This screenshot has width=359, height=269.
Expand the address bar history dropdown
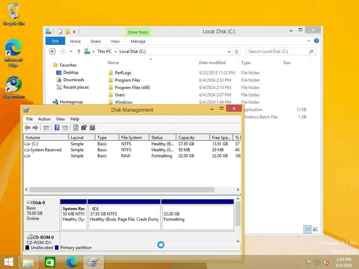point(229,52)
